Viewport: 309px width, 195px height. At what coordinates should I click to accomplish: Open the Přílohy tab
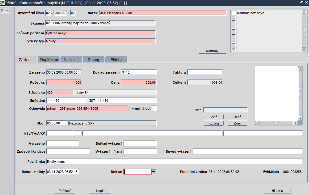tap(116, 59)
